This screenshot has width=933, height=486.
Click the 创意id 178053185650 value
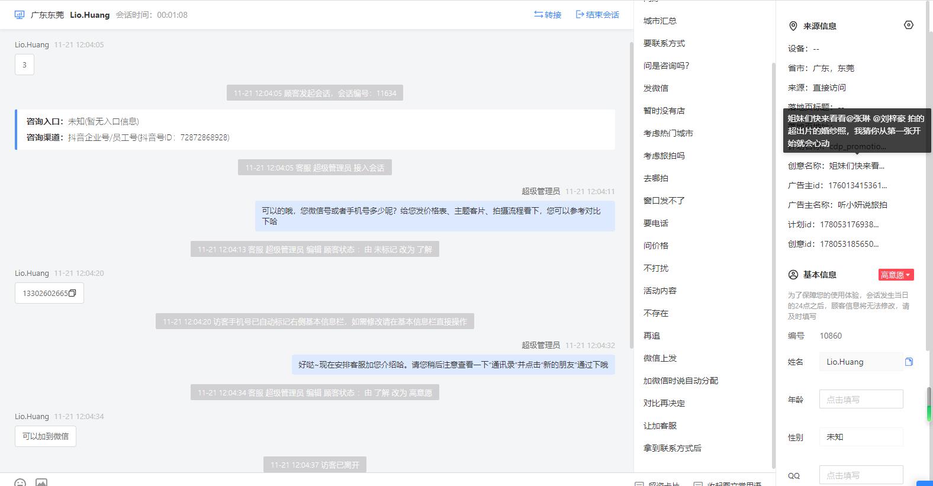coord(850,244)
